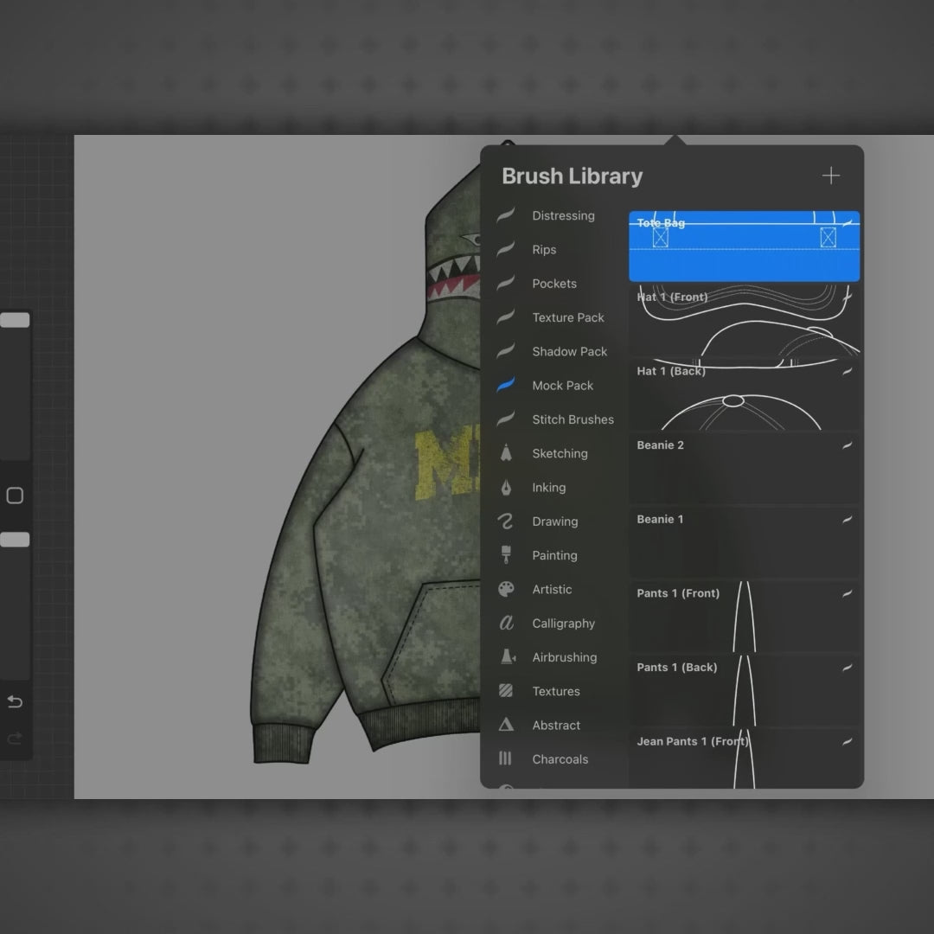Click the Sketching pencil tip icon

(506, 454)
